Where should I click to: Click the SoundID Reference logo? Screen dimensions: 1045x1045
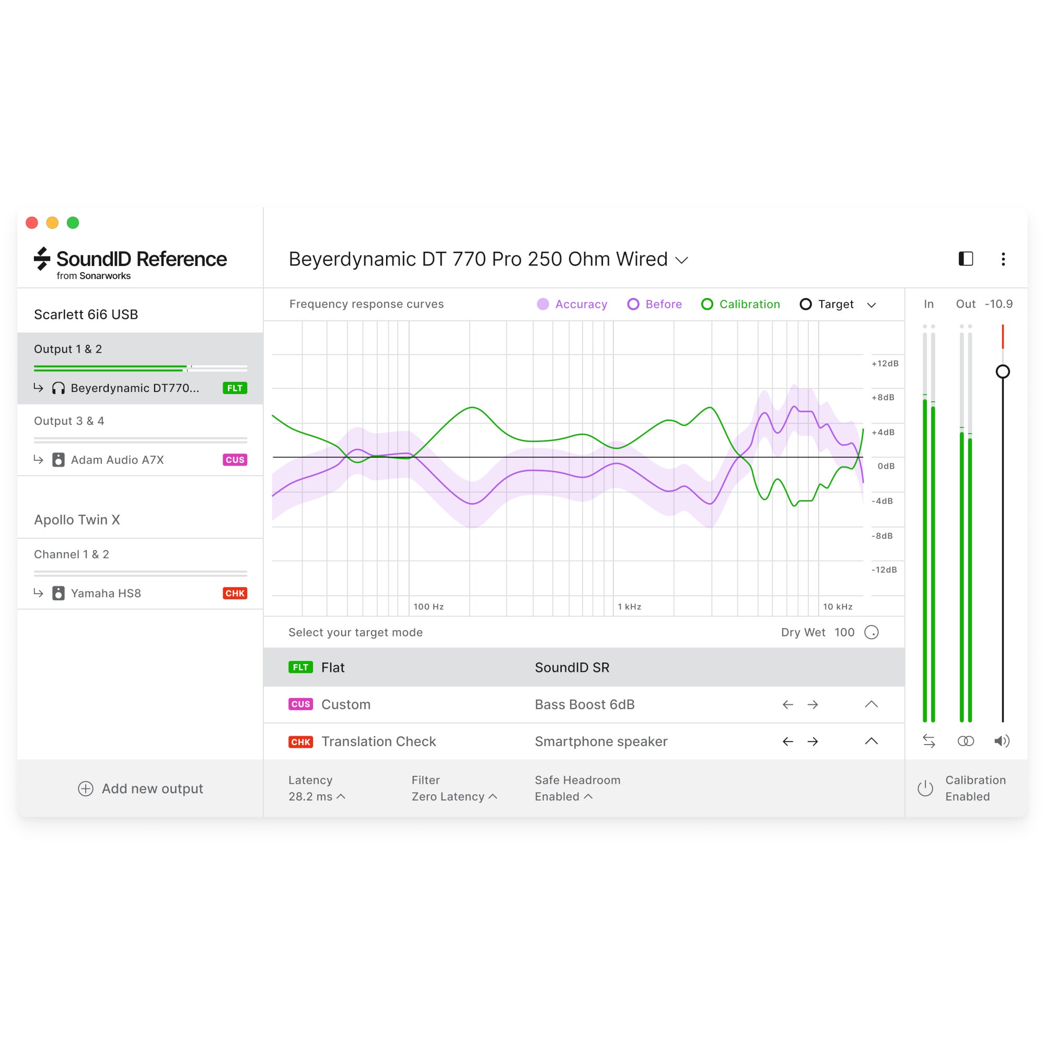[x=130, y=264]
